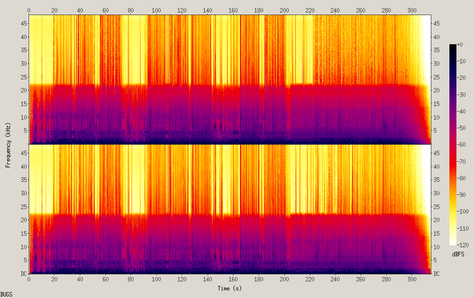The image size is (474, 298).
Task: Click "DC" on the left frequency axis
Action: [x=24, y=273]
